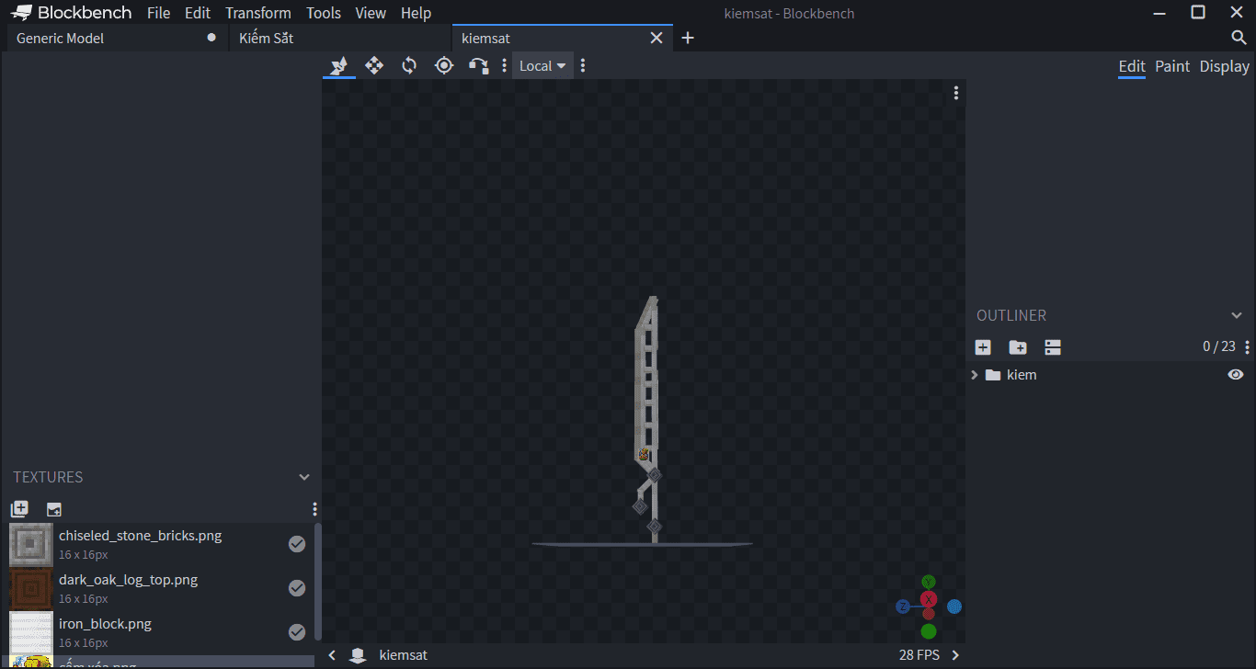Switch to the Kiếm Sắt tab
The width and height of the screenshot is (1256, 669).
click(x=267, y=38)
